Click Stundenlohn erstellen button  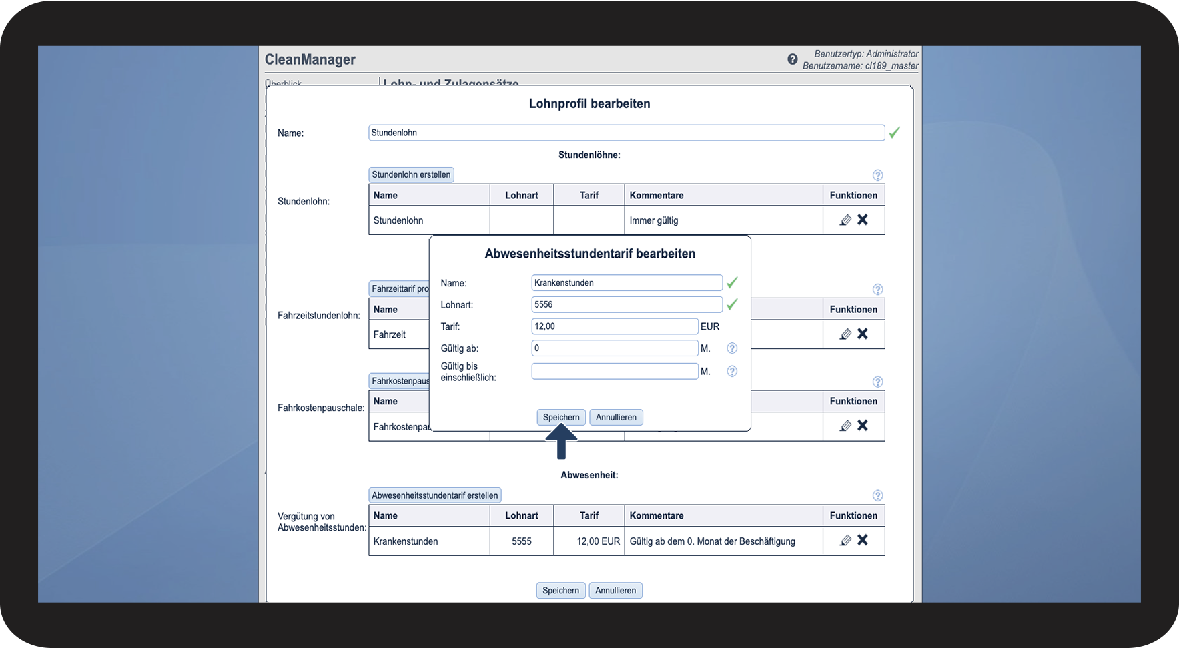tap(411, 175)
